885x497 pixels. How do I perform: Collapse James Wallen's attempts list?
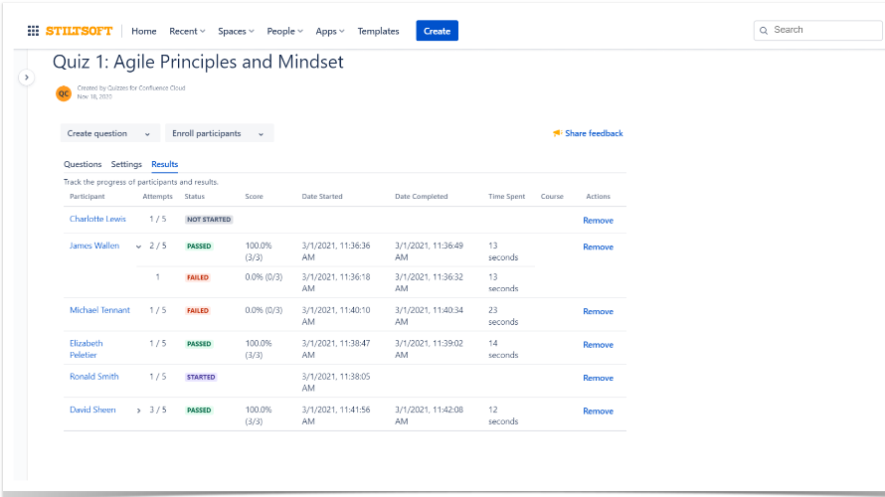tap(138, 247)
